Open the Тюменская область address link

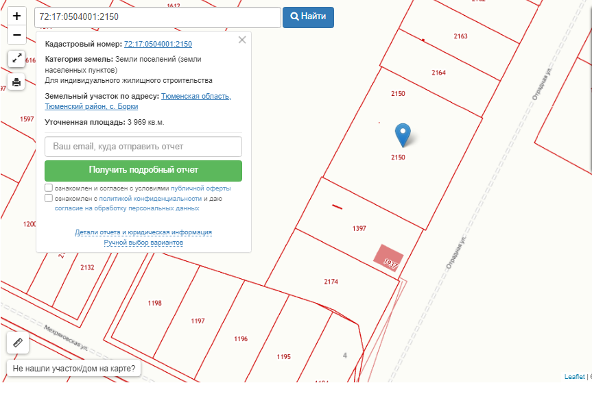click(196, 97)
